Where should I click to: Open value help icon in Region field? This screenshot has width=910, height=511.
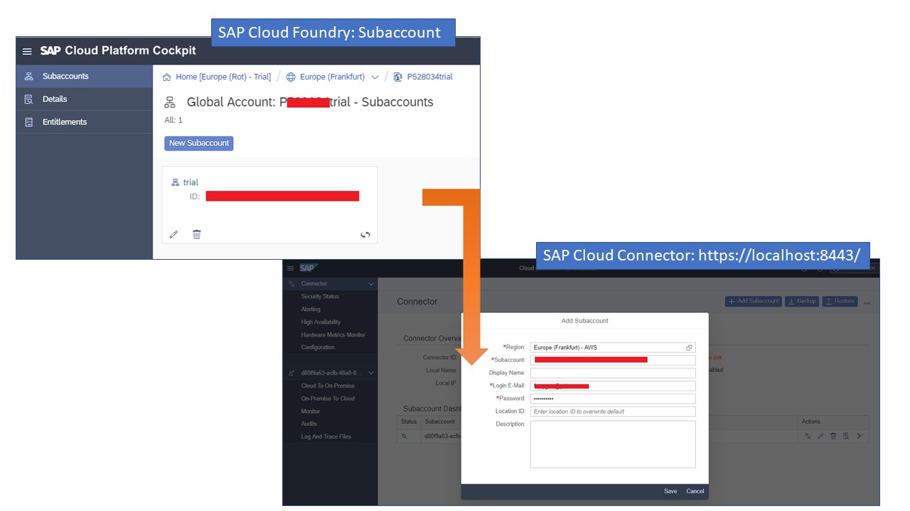(689, 348)
